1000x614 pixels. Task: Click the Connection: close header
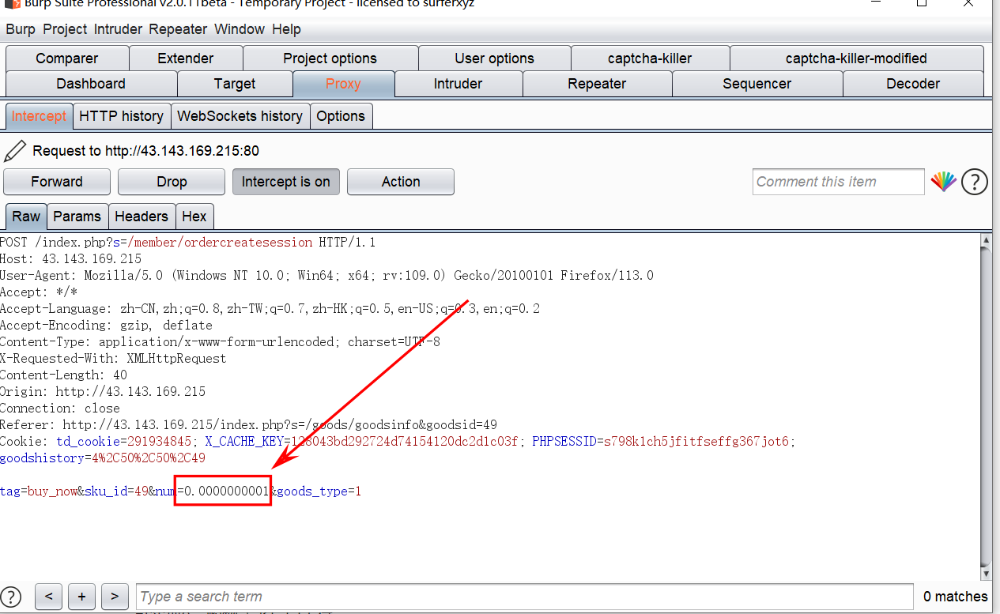tap(60, 409)
